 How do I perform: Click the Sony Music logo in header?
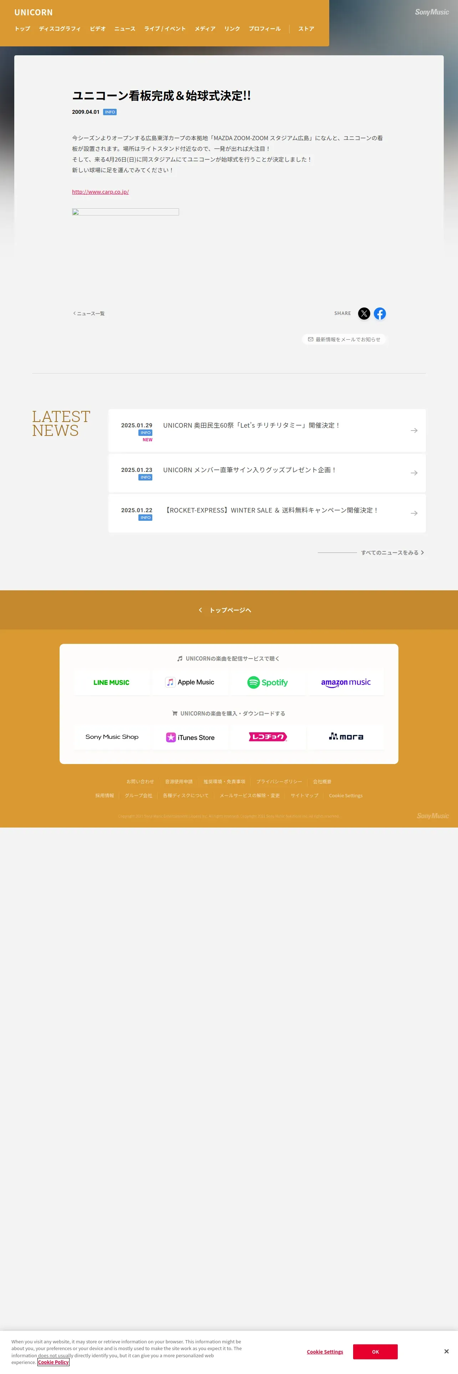coord(432,12)
